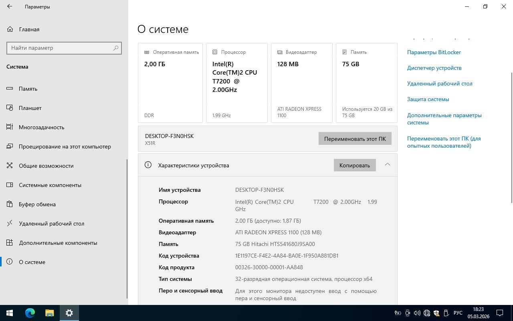Select the Процессор info card
This screenshot has height=321, width=513.
point(237,83)
